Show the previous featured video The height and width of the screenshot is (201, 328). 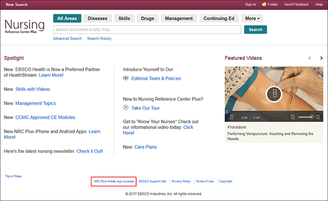pos(310,58)
